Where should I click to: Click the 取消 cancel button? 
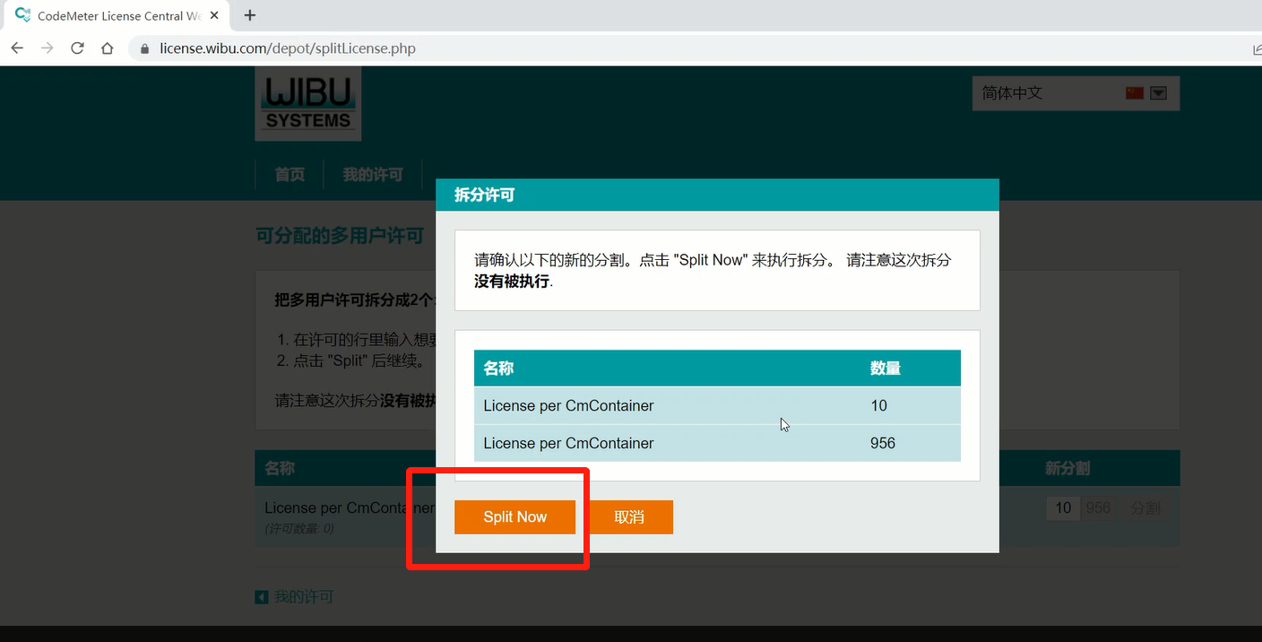630,516
